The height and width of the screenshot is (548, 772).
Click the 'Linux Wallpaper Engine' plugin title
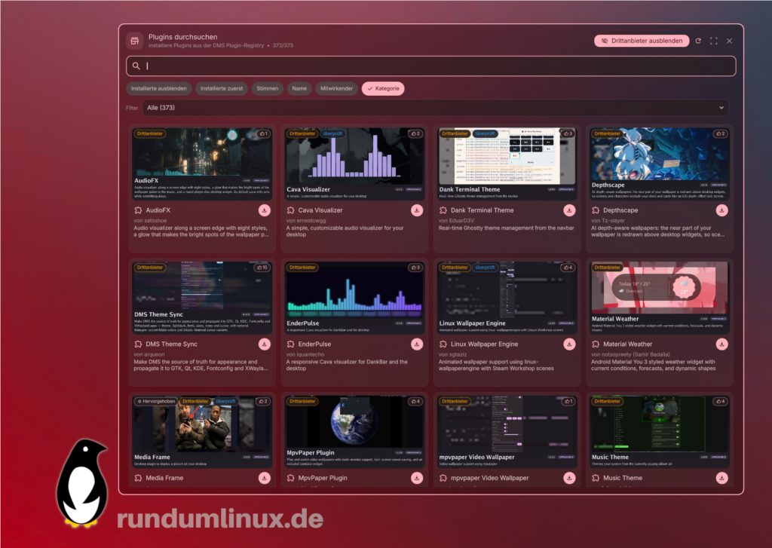pyautogui.click(x=484, y=344)
